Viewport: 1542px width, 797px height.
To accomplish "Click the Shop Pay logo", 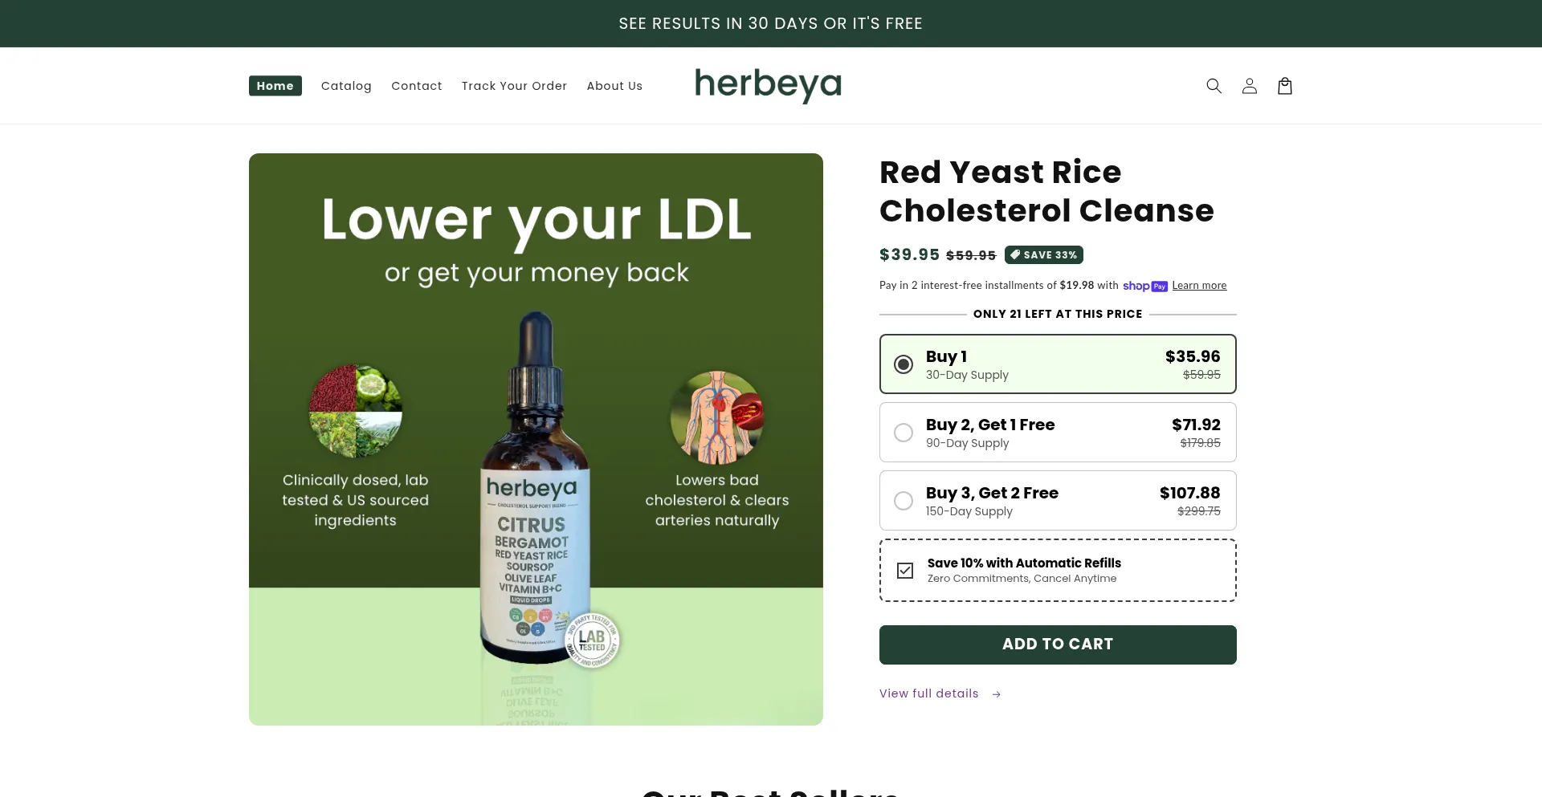I will (1144, 286).
